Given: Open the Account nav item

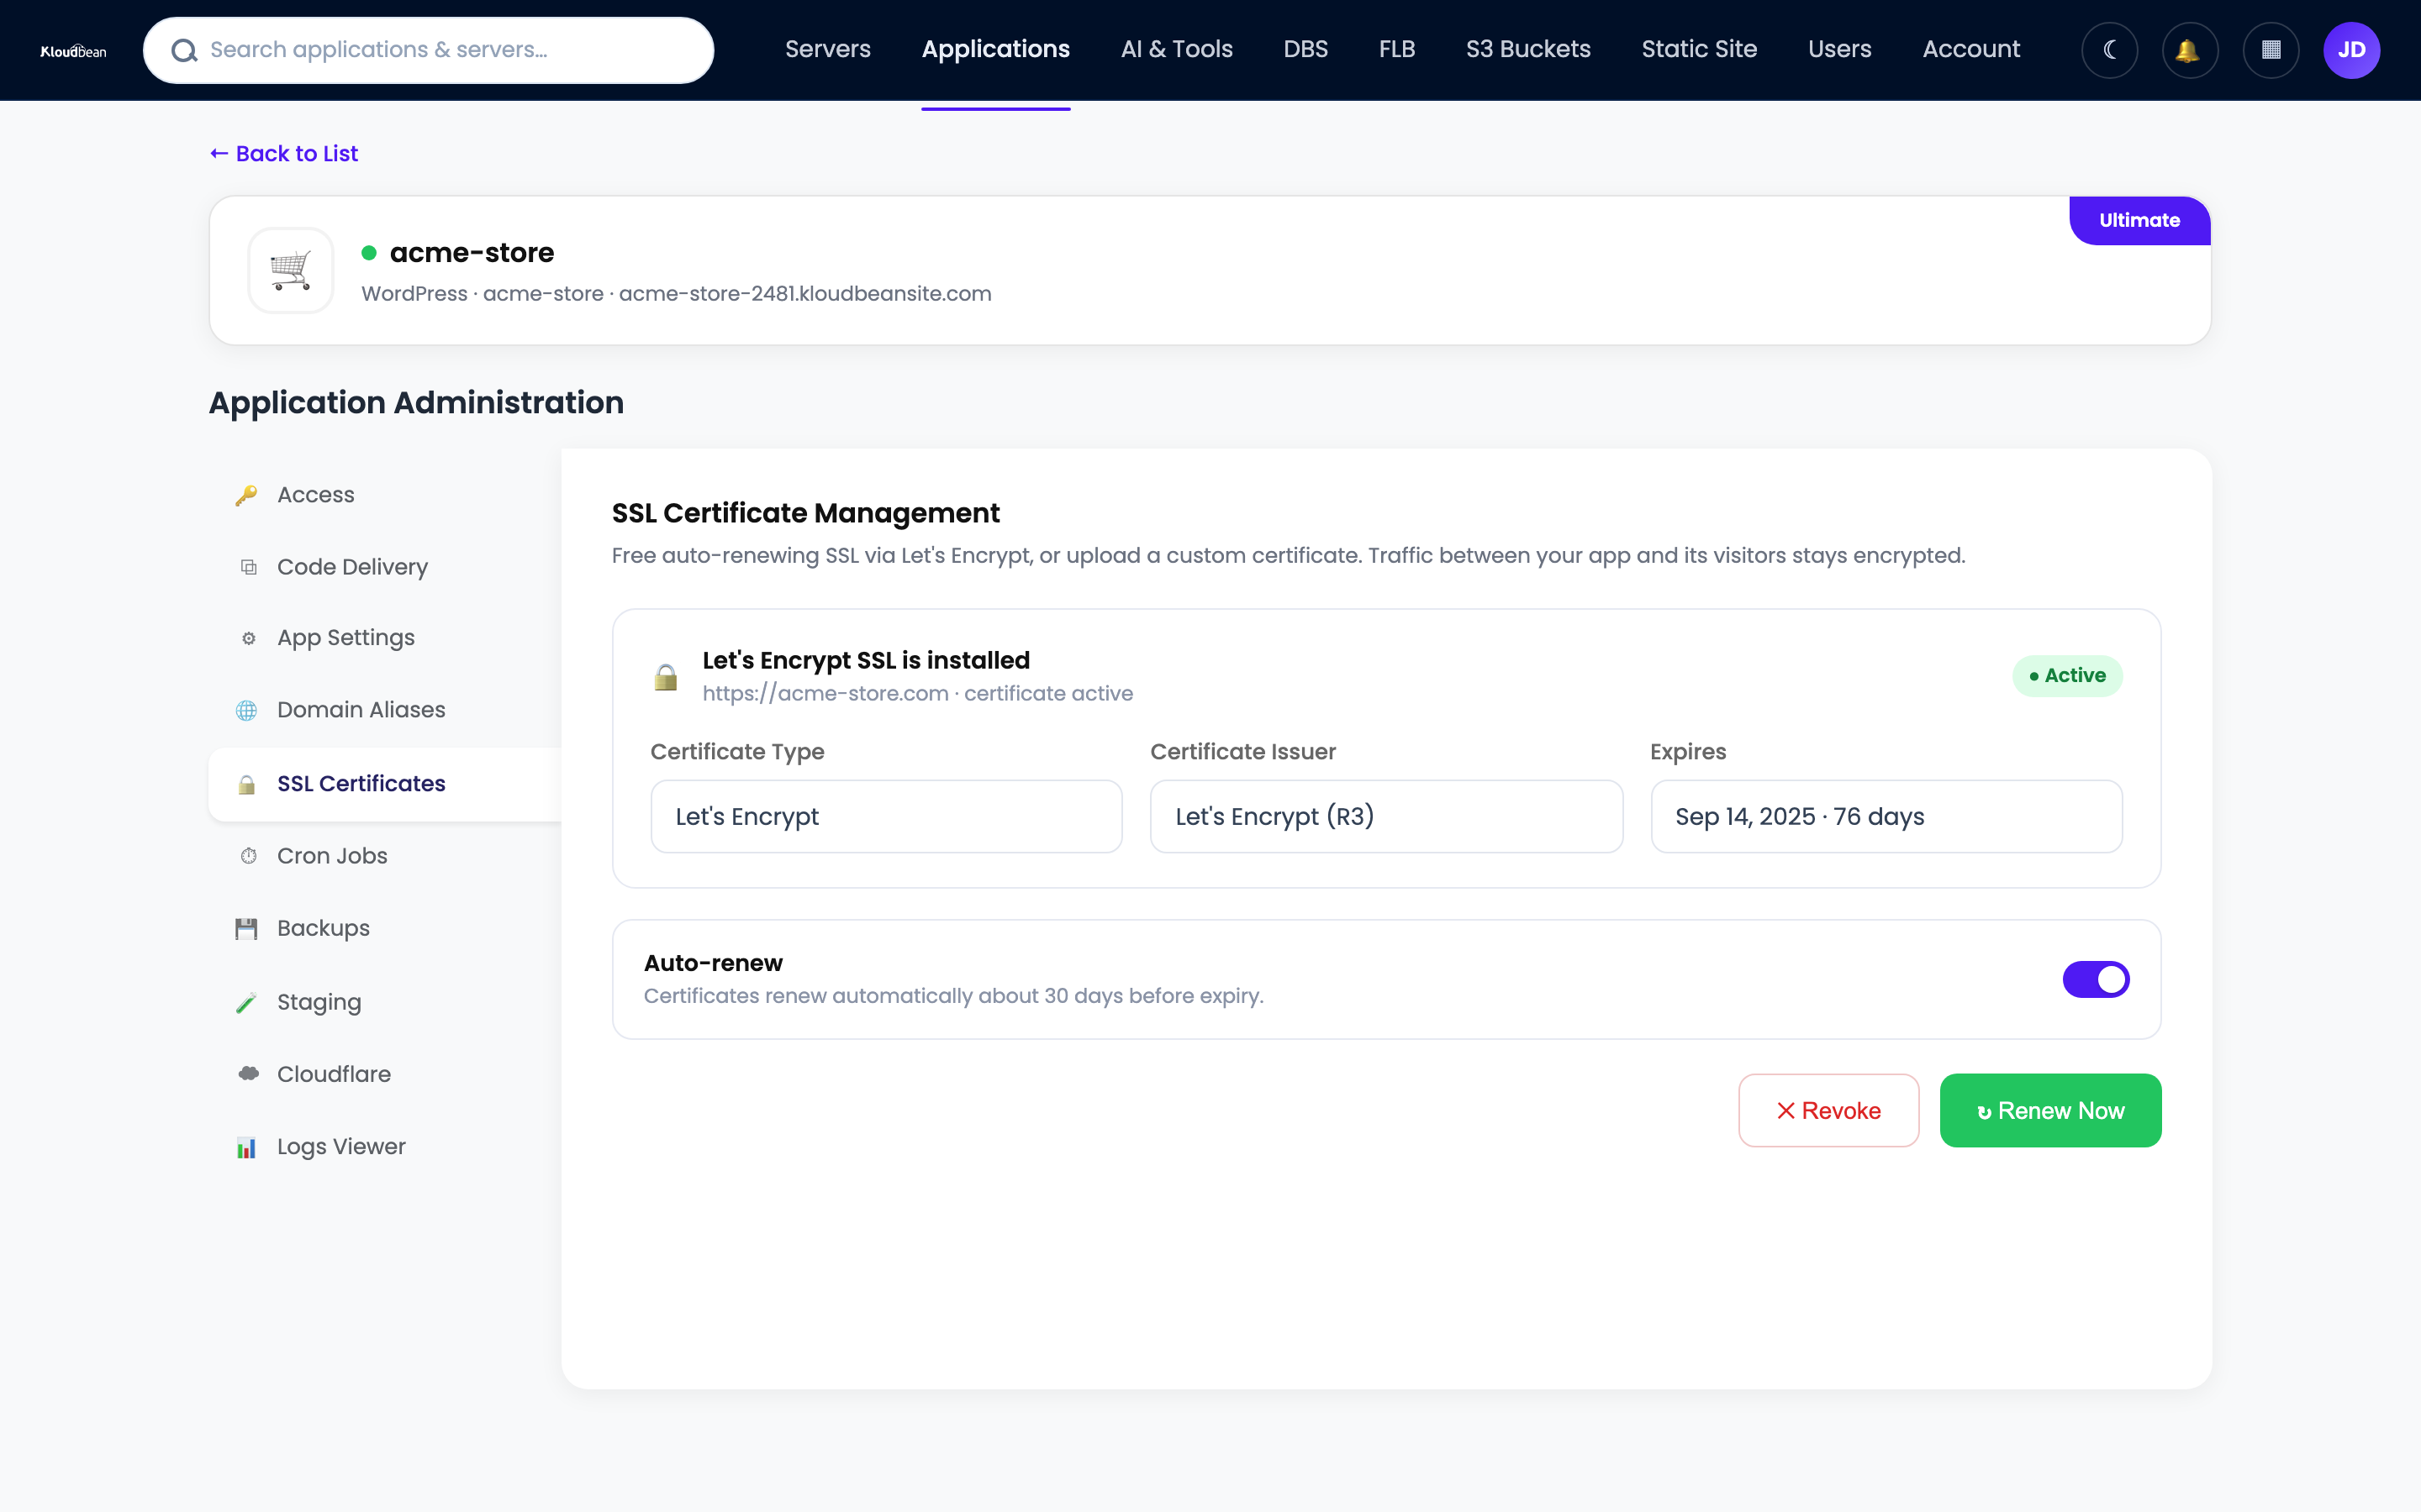Looking at the screenshot, I should click(1970, 49).
